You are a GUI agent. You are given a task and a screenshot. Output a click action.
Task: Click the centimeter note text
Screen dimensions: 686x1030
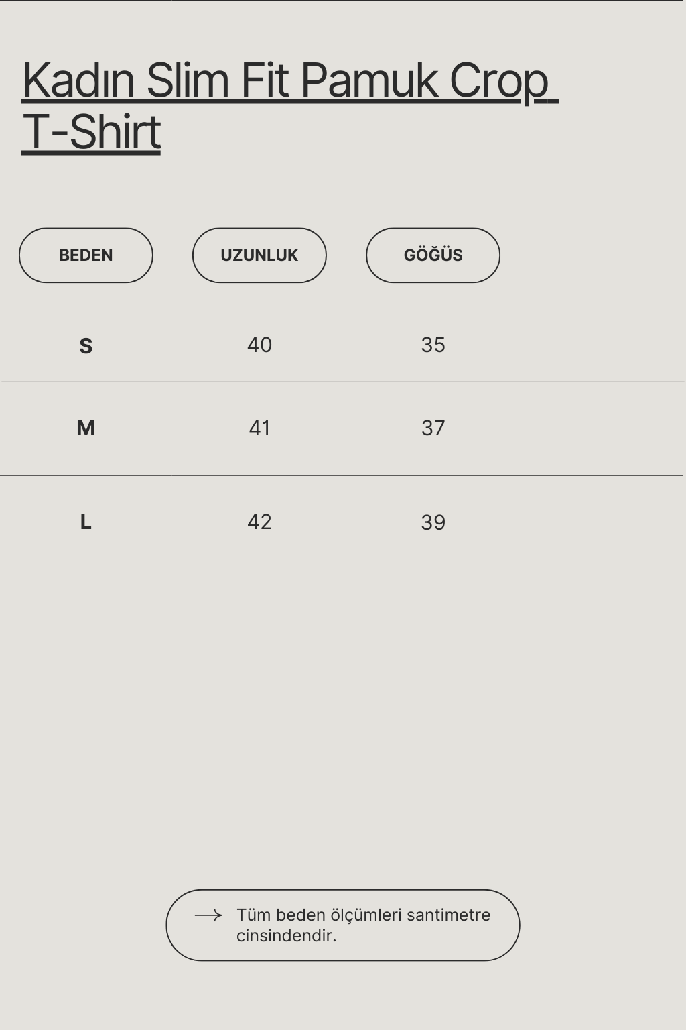[363, 925]
